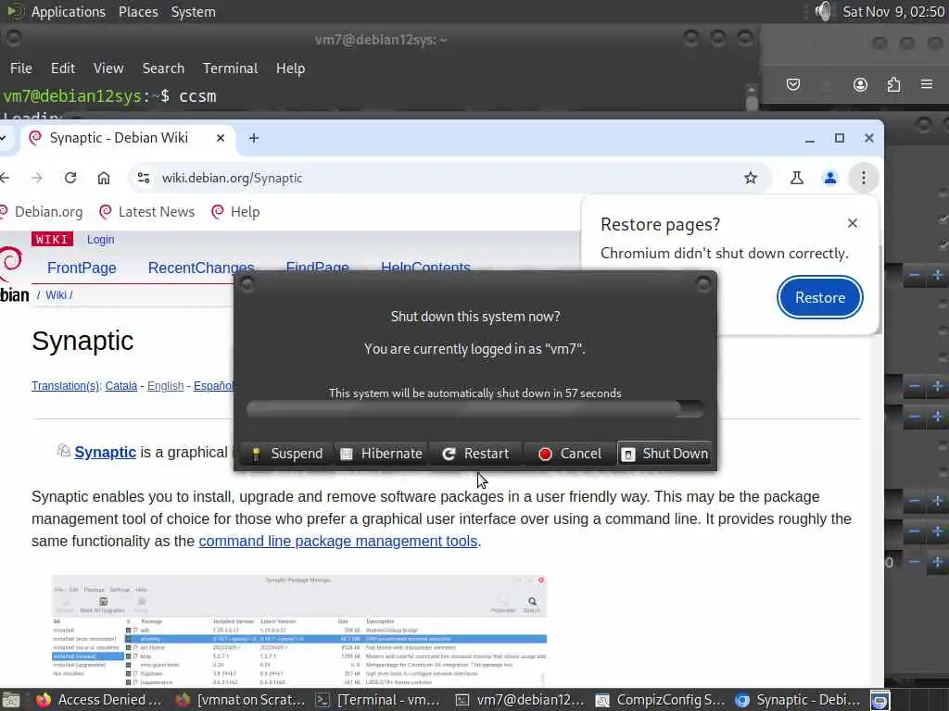Open the bold Synaptic link
The width and height of the screenshot is (949, 711).
[106, 452]
